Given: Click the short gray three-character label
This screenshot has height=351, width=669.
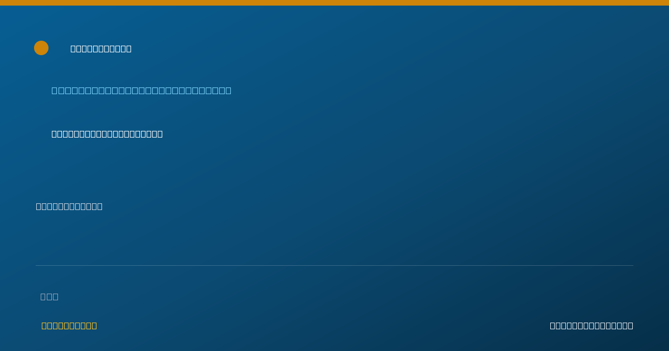Looking at the screenshot, I should coord(50,296).
